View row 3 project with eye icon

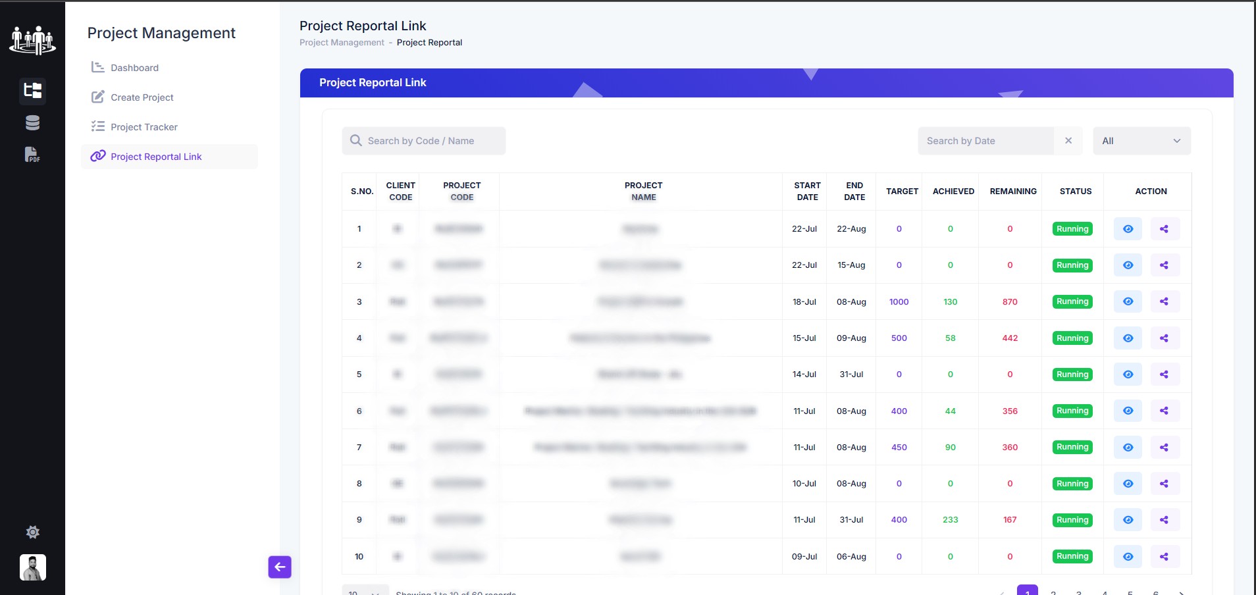coord(1128,301)
